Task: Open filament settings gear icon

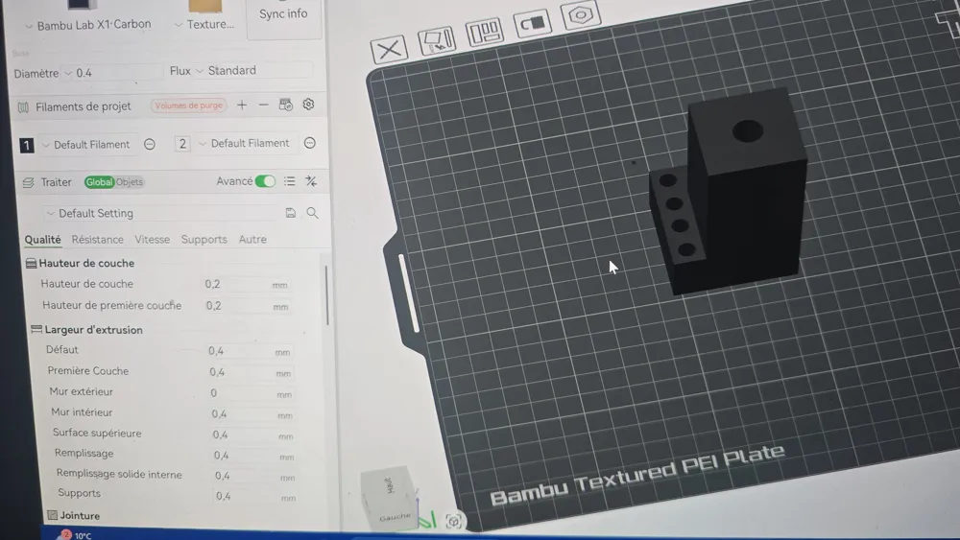Action: pos(308,105)
